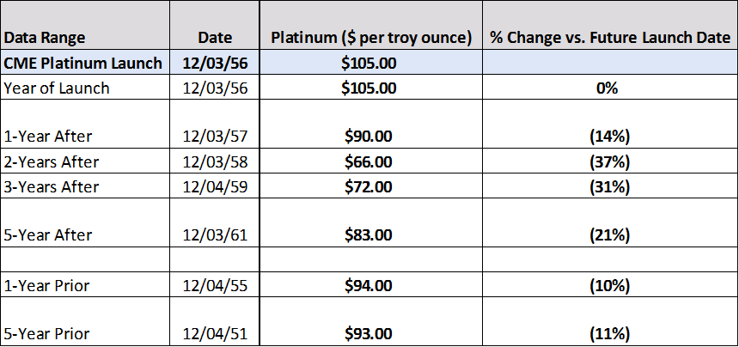This screenshot has width=739, height=347.
Task: Select the 0% change cell
Action: pos(609,88)
